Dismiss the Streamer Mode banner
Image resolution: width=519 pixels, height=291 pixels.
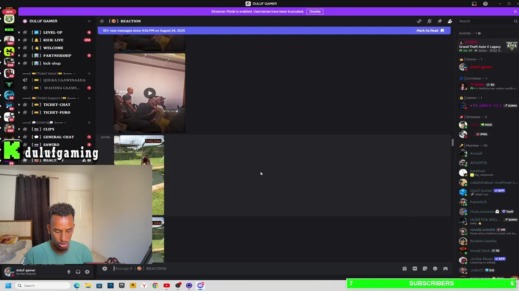point(515,11)
